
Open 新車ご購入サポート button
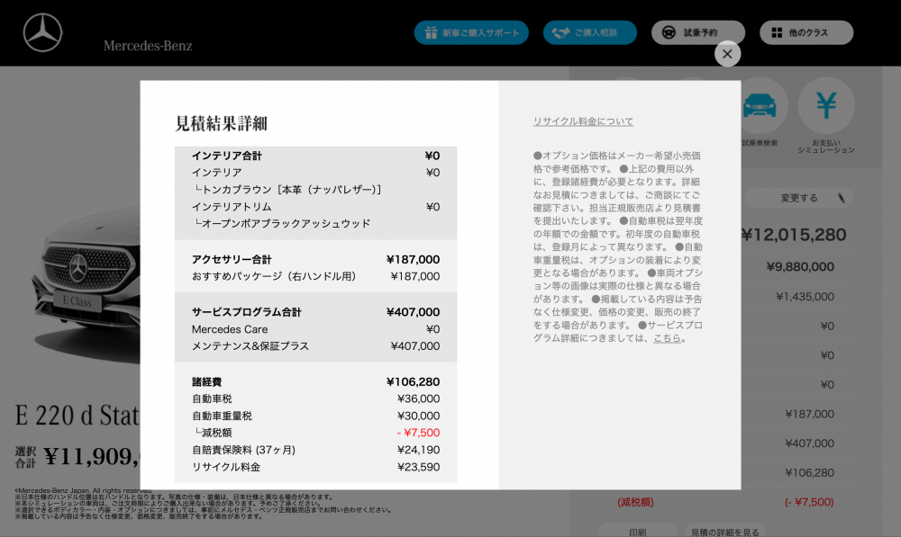[x=471, y=32]
